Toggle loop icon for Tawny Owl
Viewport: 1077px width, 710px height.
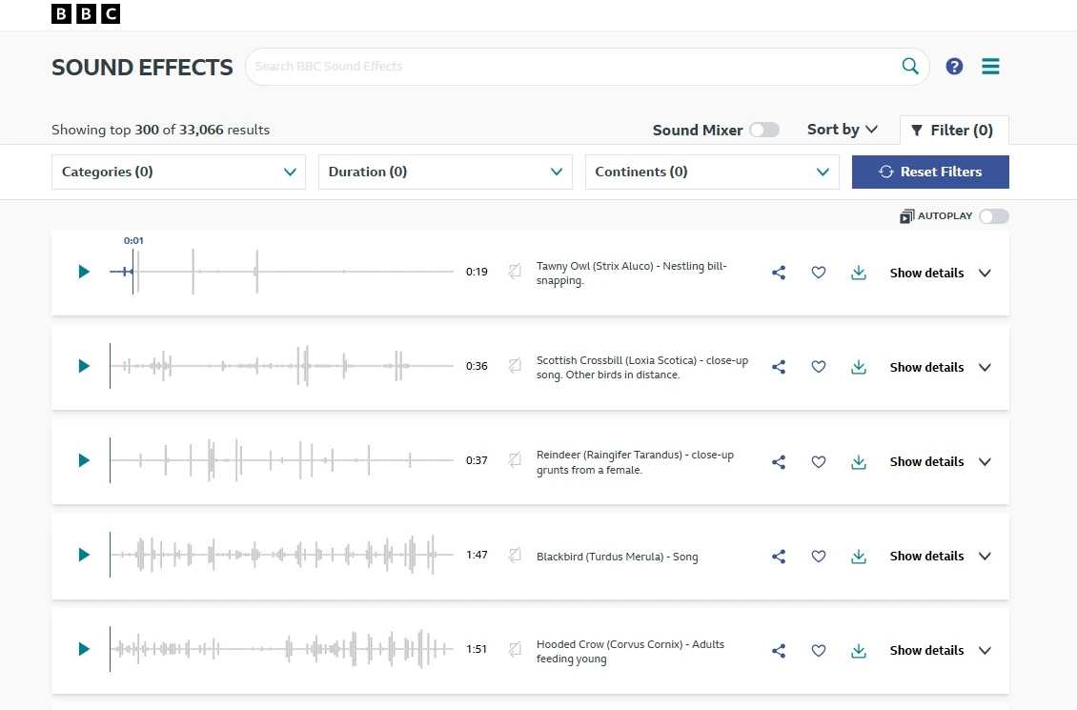click(x=515, y=272)
